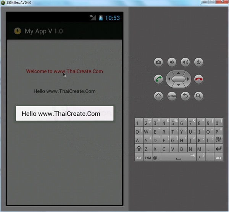Click the right ALT key
Screen dimensions: 229x212
click(x=218, y=157)
